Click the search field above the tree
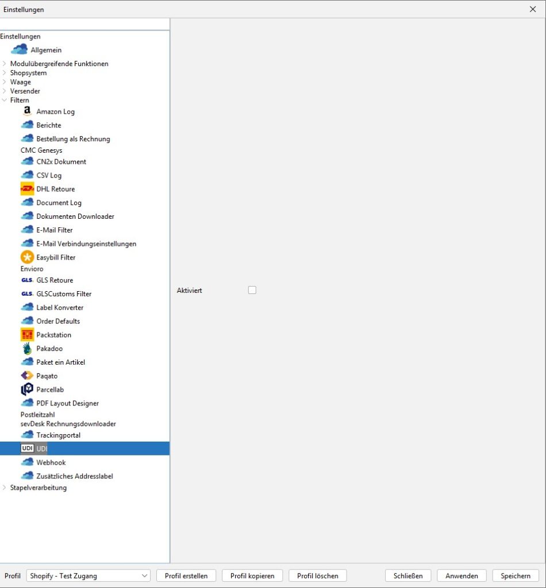Viewport: 546px width, 588px height. point(84,24)
